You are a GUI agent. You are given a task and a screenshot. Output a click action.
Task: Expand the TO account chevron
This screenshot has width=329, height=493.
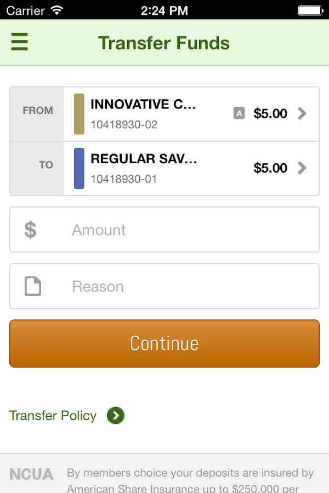click(x=302, y=168)
